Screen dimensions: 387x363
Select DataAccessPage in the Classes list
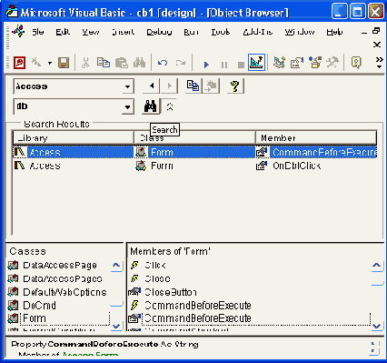[x=60, y=266]
